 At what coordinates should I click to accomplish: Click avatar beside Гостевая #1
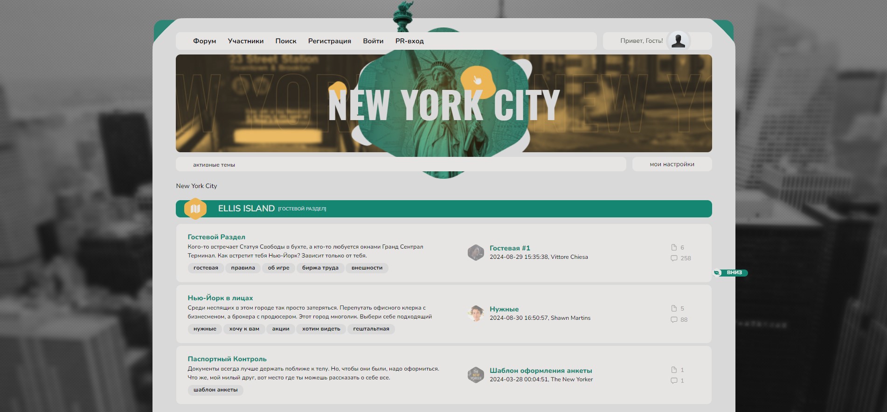(476, 252)
